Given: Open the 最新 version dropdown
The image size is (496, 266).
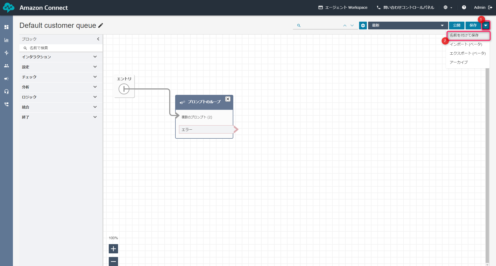Looking at the screenshot, I should (408, 26).
